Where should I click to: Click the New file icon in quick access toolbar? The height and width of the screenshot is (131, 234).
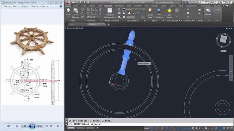pyautogui.click(x=73, y=2)
